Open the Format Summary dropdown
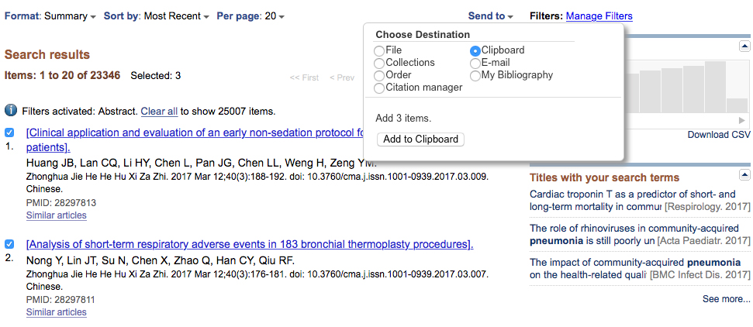Screen dimensions: 753x327 50,15
